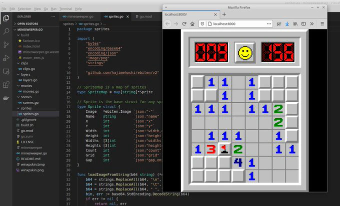Open minesweeper.go.wasm file
The height and width of the screenshot is (206, 340).
click(38, 52)
